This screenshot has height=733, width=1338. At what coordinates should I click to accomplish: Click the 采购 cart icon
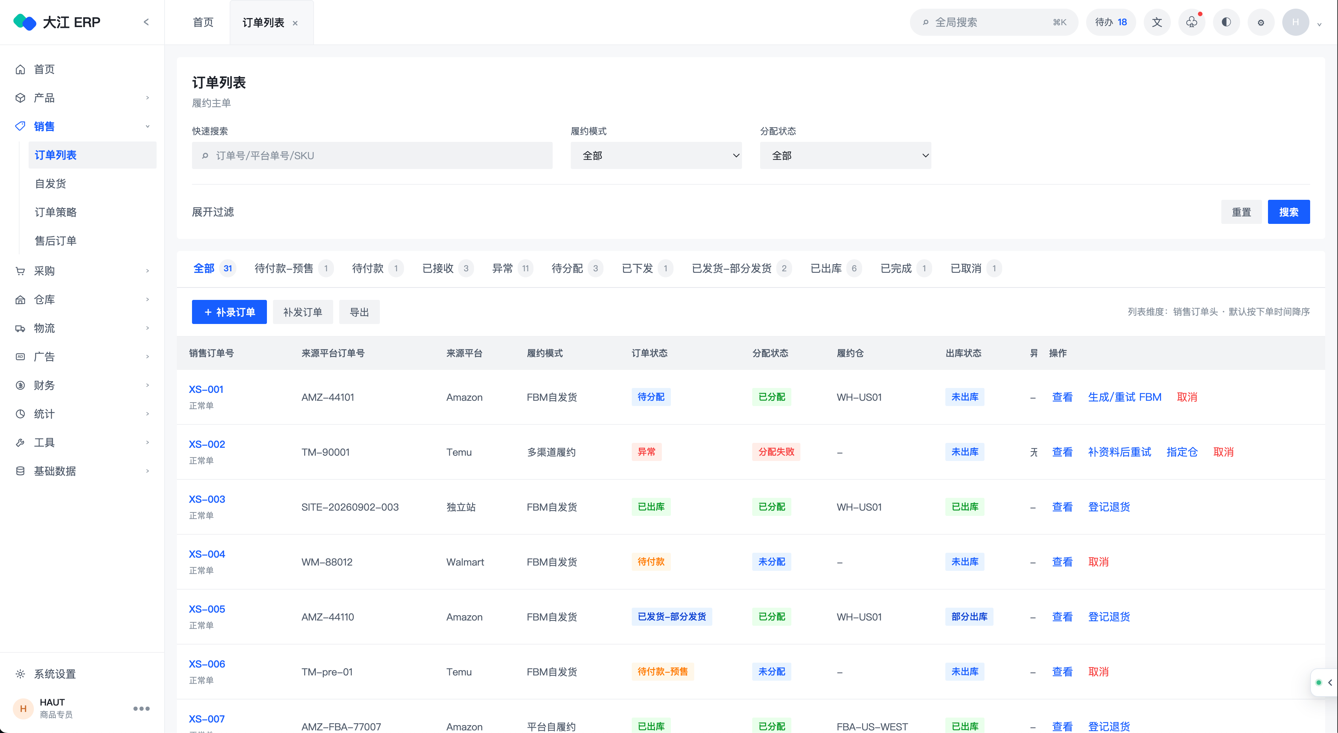pos(20,271)
